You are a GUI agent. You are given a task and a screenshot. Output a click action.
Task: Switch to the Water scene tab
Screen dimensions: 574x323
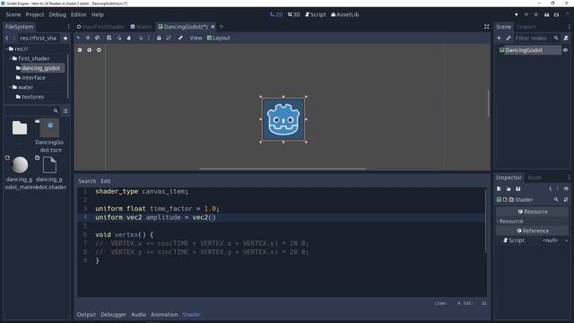click(x=141, y=27)
